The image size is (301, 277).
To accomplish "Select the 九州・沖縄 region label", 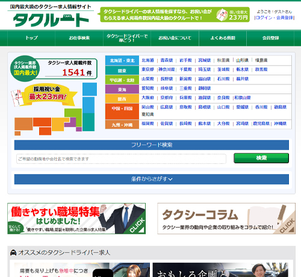I will (122, 125).
